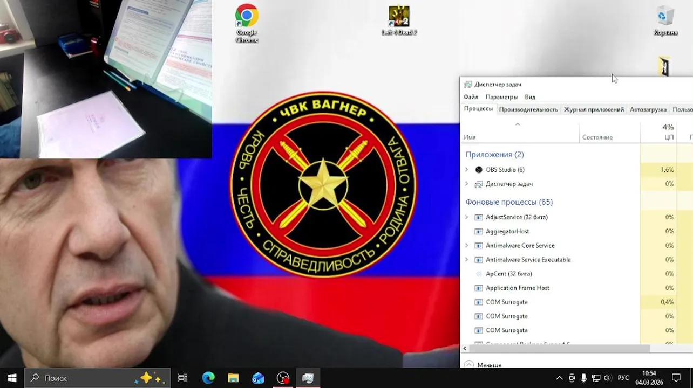
Task: Sort by the Имя column header
Action: coord(520,133)
